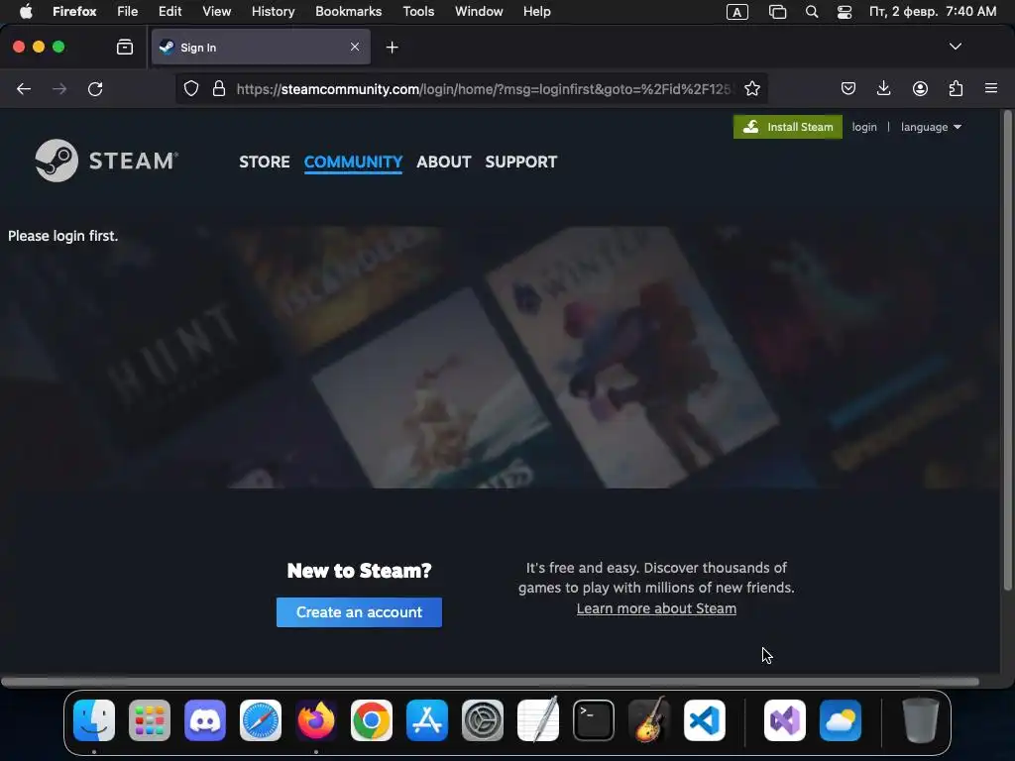The image size is (1015, 761).
Task: Click the Install Steam button
Action: (787, 127)
